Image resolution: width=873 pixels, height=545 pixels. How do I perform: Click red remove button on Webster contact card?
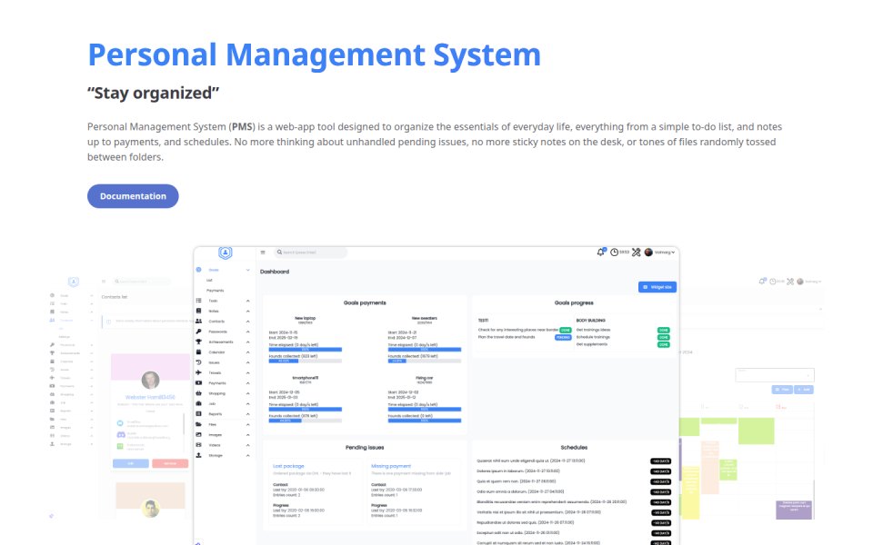pos(170,463)
